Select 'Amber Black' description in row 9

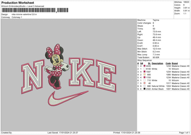(x=158, y=89)
